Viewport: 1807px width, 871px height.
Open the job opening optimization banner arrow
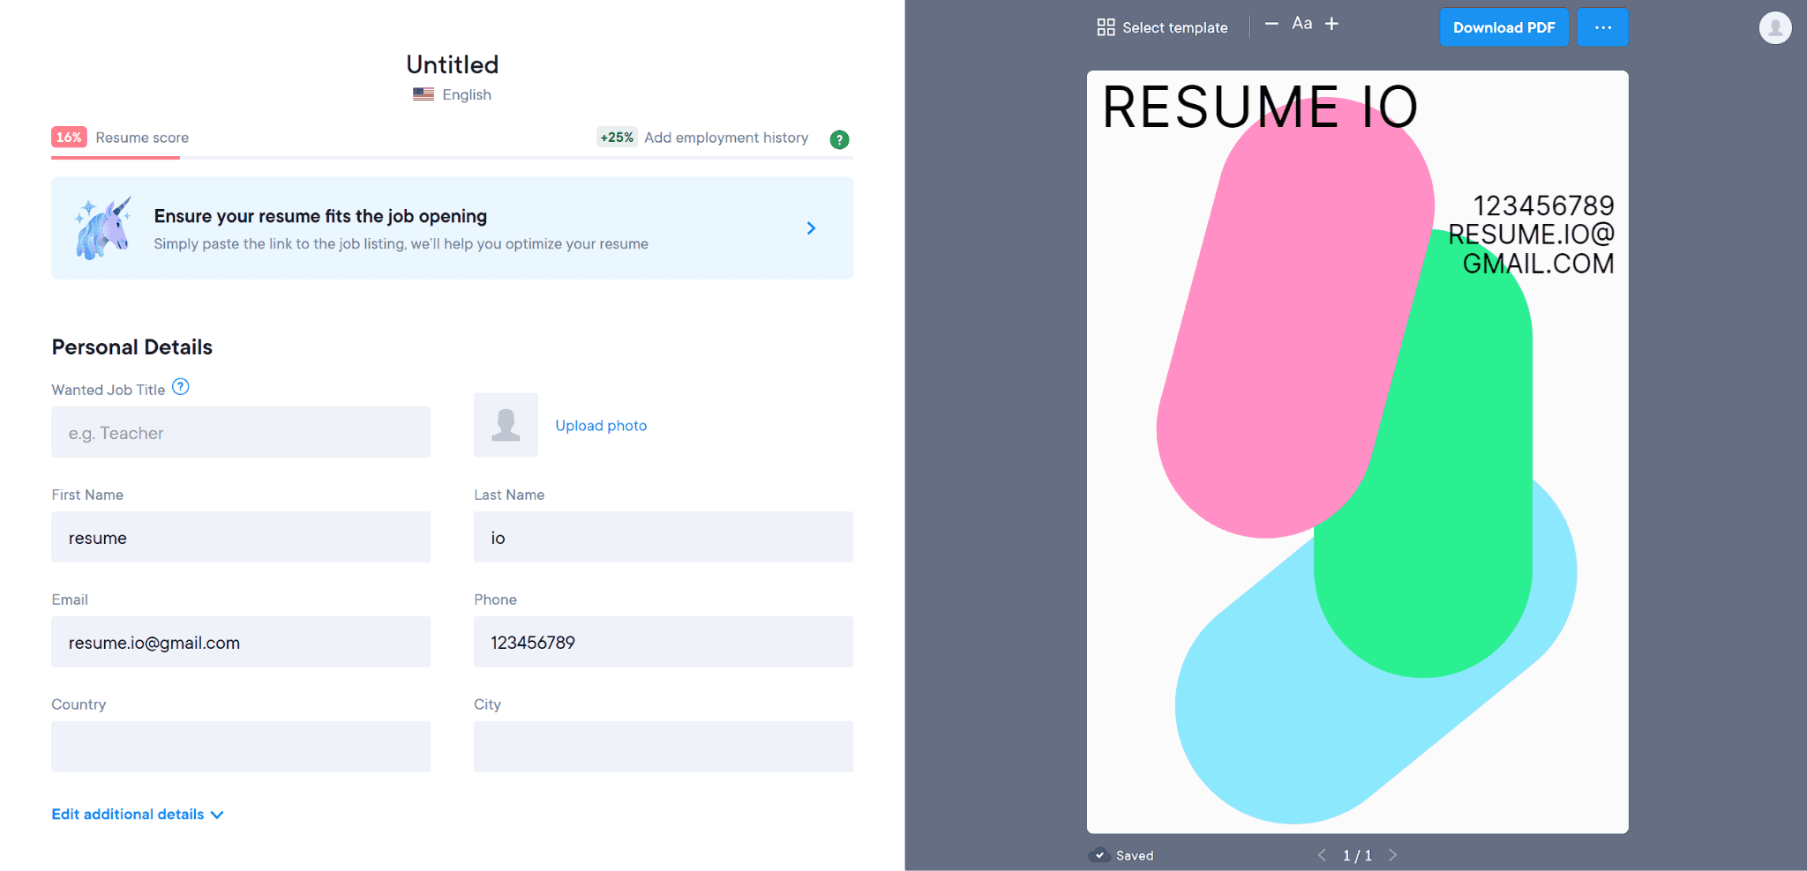pyautogui.click(x=811, y=228)
